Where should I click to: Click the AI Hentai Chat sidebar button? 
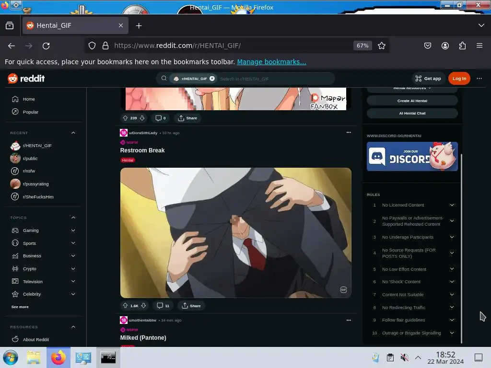pyautogui.click(x=412, y=113)
